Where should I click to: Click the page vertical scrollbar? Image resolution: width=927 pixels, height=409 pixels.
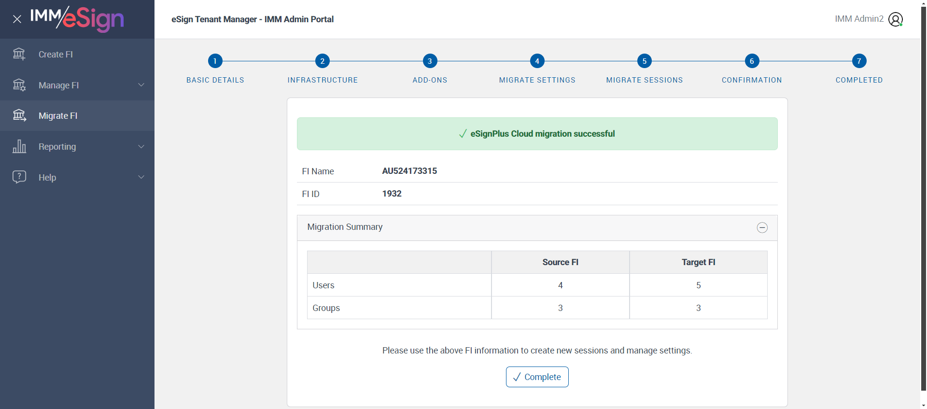(x=923, y=193)
